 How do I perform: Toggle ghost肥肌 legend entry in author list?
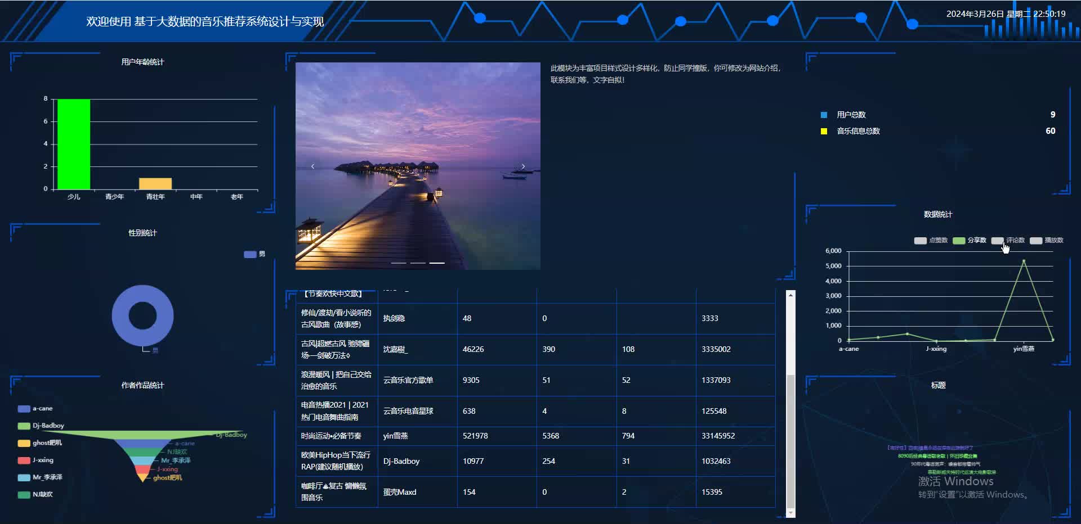pos(40,443)
